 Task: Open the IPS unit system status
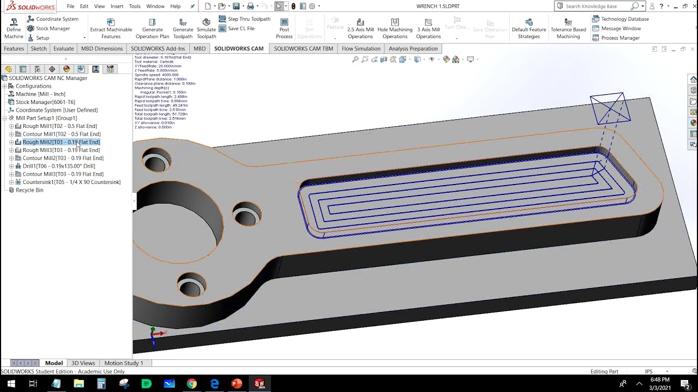(649, 371)
